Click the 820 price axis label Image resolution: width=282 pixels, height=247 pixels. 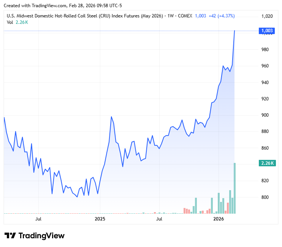pyautogui.click(x=265, y=181)
